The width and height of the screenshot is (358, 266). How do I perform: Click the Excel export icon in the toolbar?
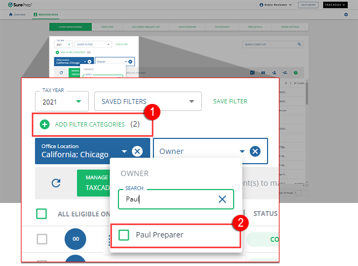tap(252, 73)
